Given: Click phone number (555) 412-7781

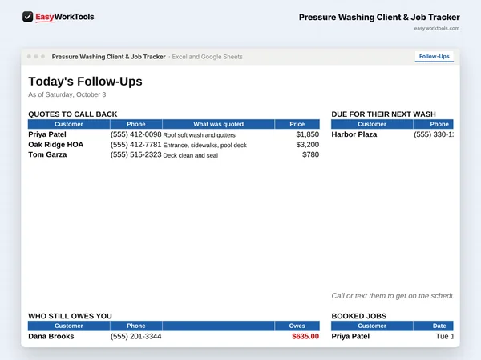Looking at the screenshot, I should (136, 145).
